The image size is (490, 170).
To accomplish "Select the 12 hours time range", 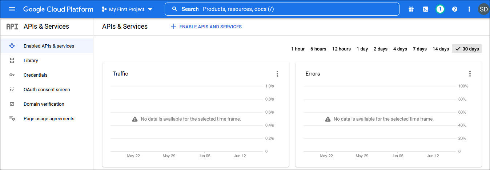I will click(341, 49).
